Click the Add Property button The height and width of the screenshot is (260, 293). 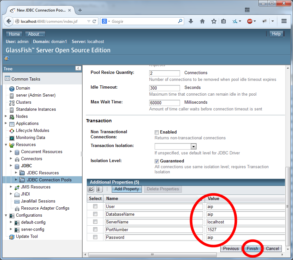126,189
